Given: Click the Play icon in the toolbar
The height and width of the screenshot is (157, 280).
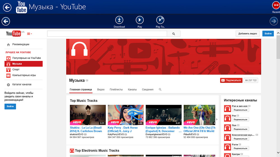Looking at the screenshot, I should 140,20.
